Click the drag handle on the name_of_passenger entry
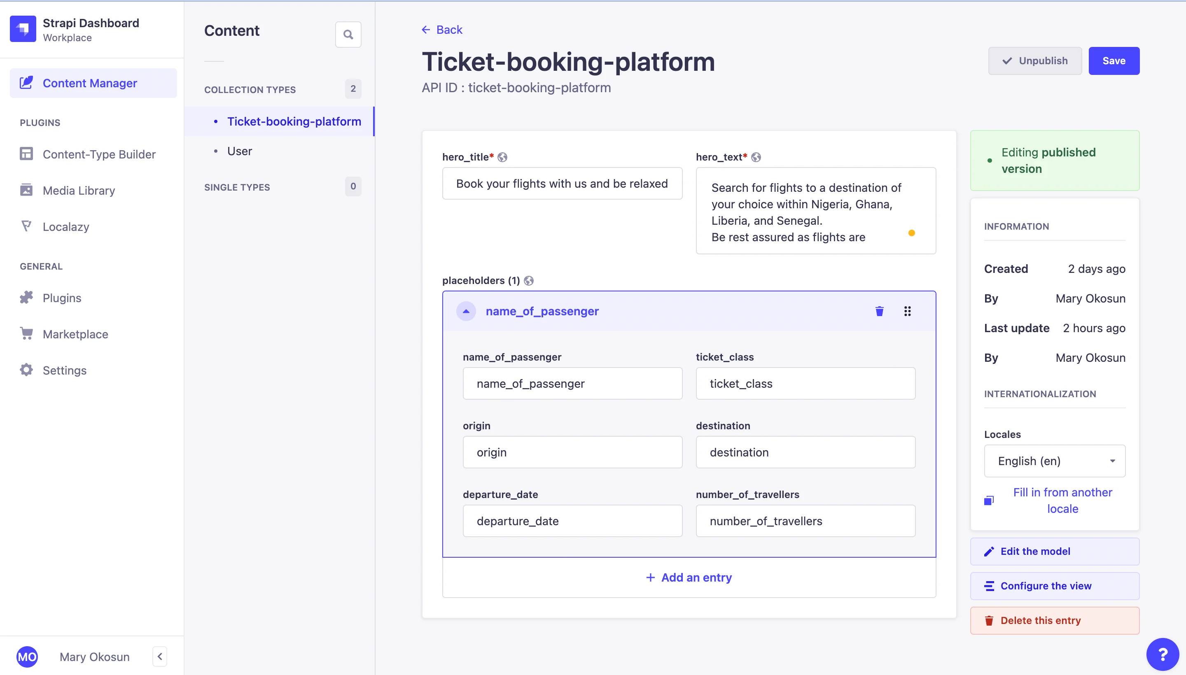1186x675 pixels. click(907, 311)
